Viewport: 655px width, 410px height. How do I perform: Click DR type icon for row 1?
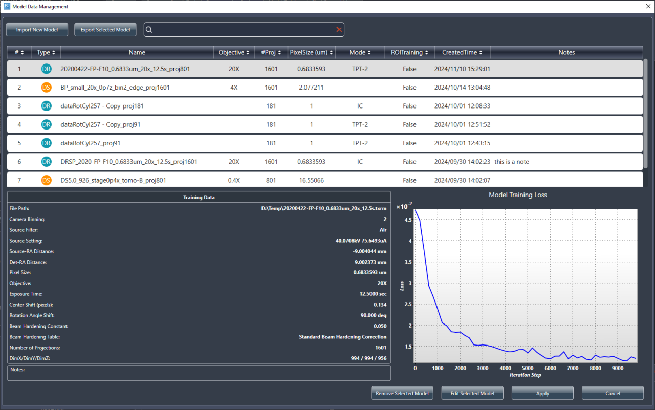tap(46, 69)
